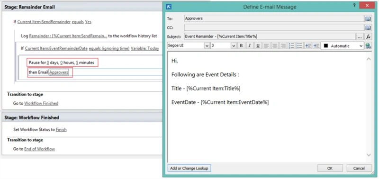
Task: Click help question mark in dialog title
Action: (x=354, y=6)
